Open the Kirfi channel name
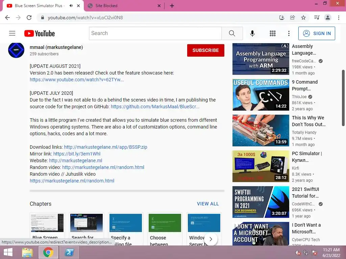Screen dimensions: 346x259 [295, 168]
